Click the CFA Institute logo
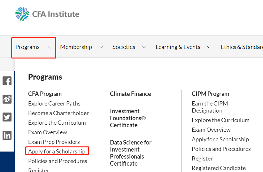The image size is (263, 172). (47, 14)
